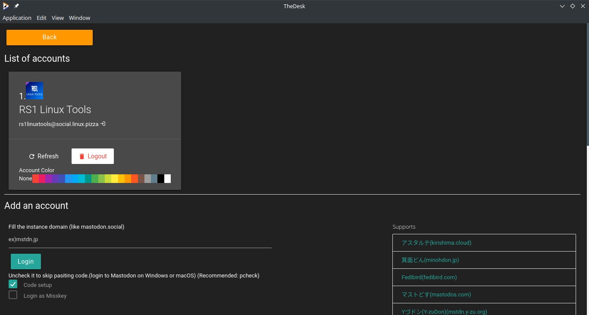Open the Edit menu
The image size is (589, 315).
(x=41, y=18)
